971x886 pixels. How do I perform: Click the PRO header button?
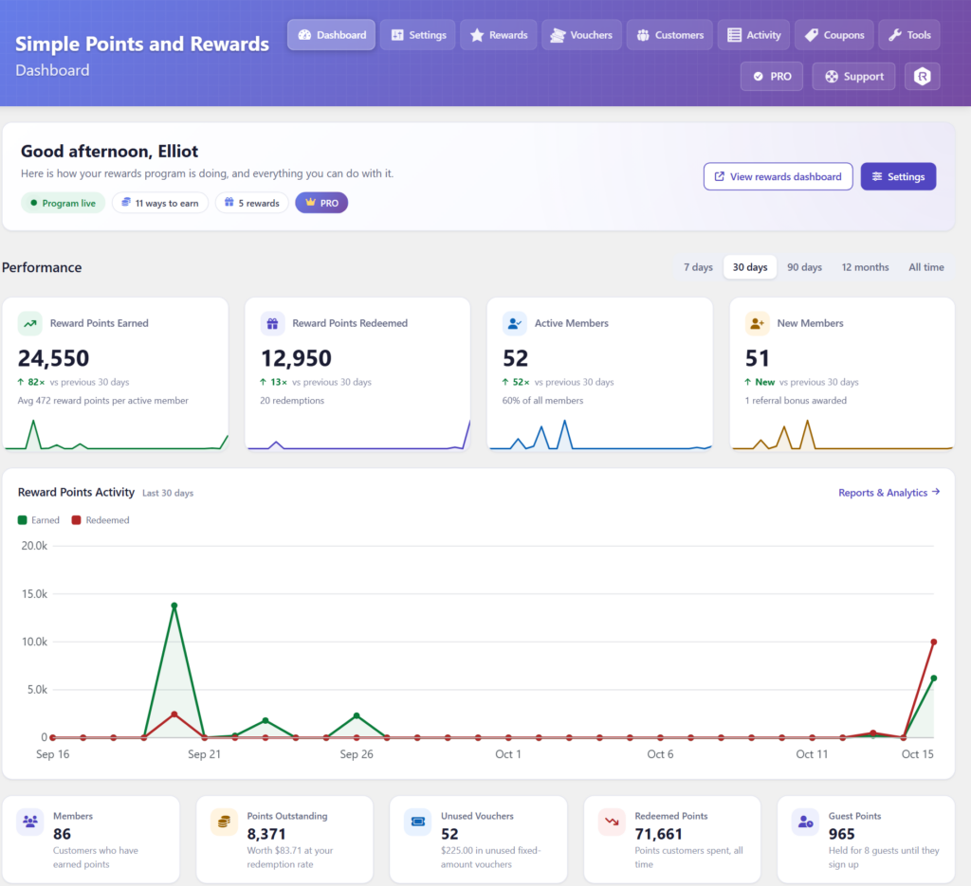[x=772, y=76]
